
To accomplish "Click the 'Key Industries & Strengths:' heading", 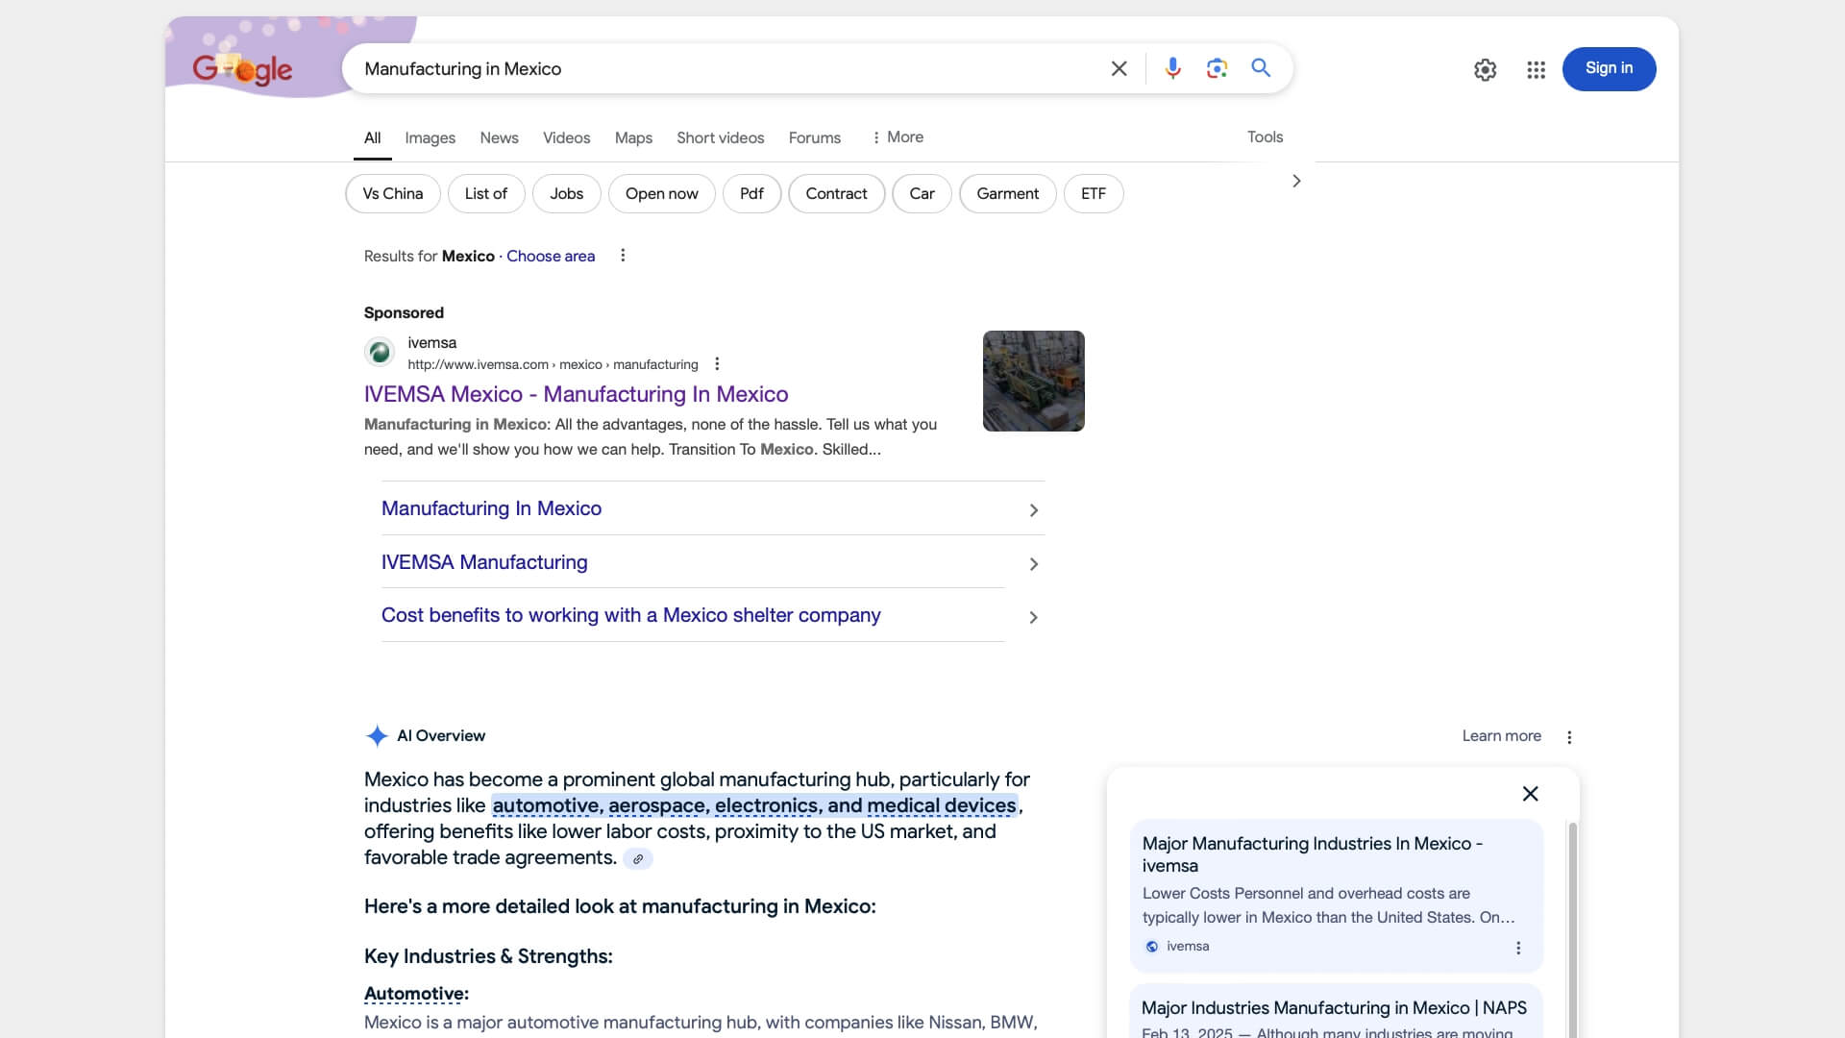I will pos(488,956).
